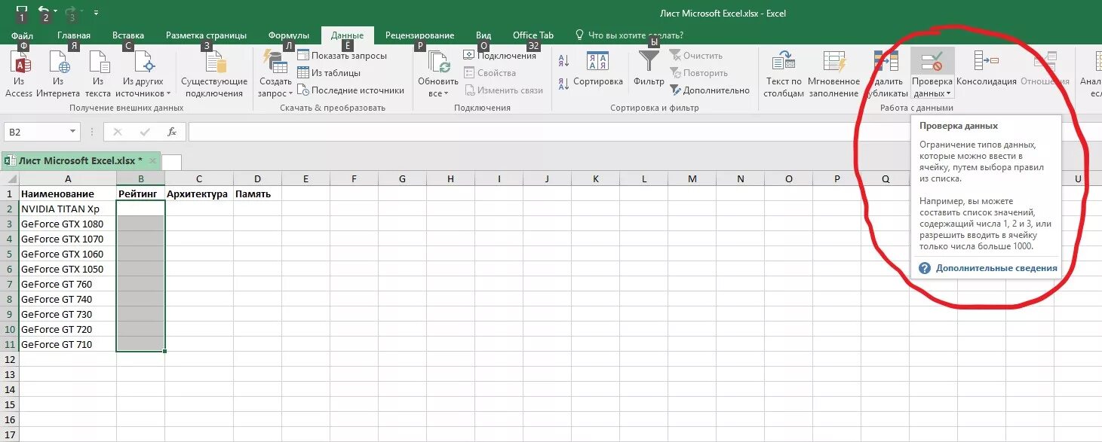Click the Name Box showing B2
Viewport: 1102px width, 442px height.
point(36,132)
